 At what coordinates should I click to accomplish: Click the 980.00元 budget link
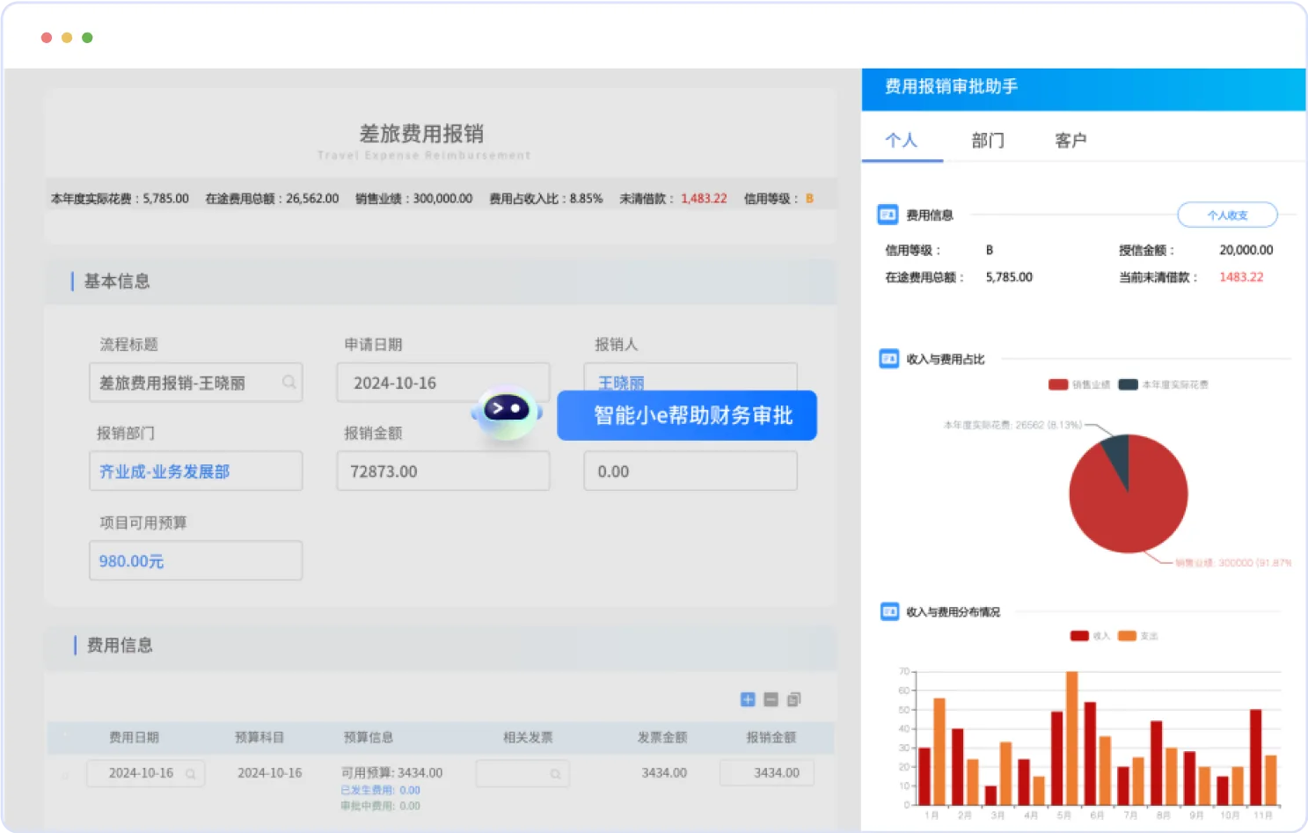coord(131,561)
